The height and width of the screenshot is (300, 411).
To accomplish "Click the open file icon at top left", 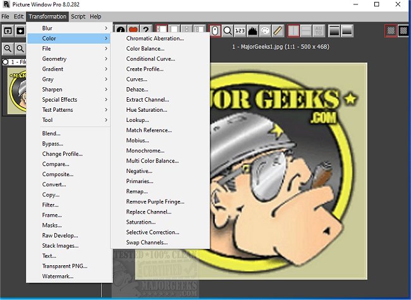I will tap(8, 30).
